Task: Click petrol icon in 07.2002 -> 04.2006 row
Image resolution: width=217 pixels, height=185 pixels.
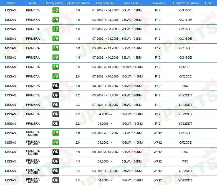Action: pos(55,38)
